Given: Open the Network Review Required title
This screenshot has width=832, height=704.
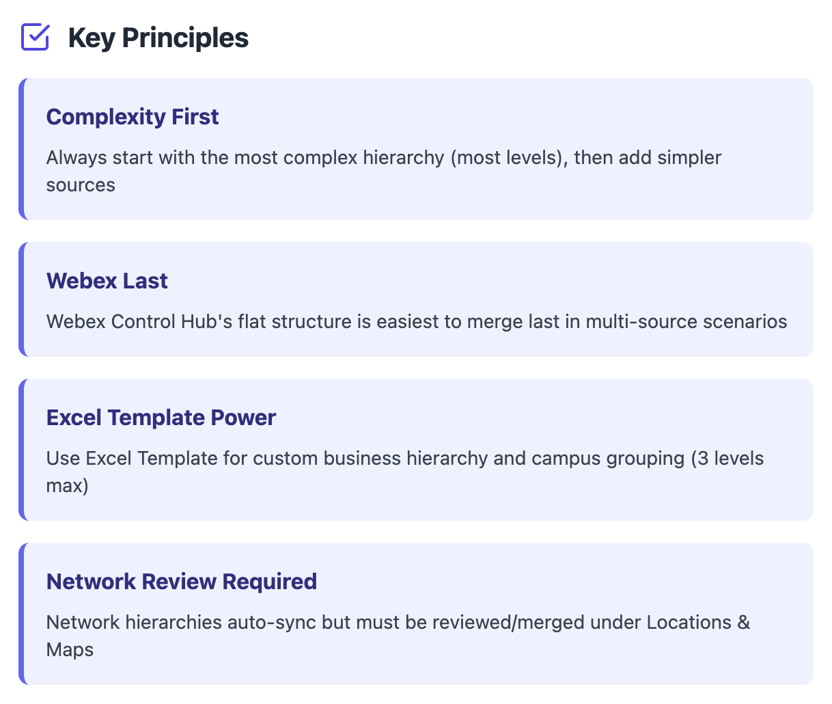Looking at the screenshot, I should (182, 582).
